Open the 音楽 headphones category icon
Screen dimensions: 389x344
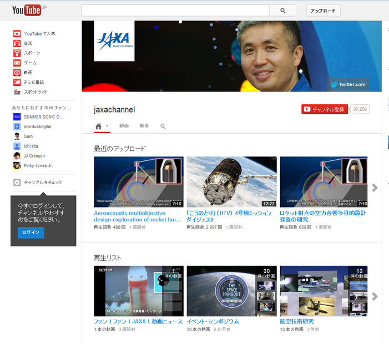click(x=17, y=43)
